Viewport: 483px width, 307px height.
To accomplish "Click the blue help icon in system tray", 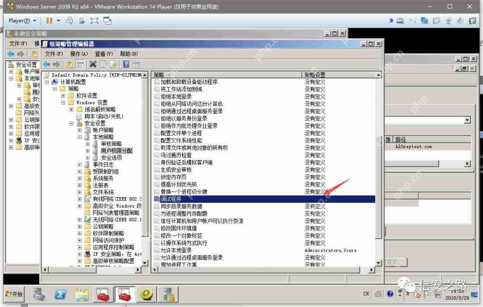I will 390,294.
